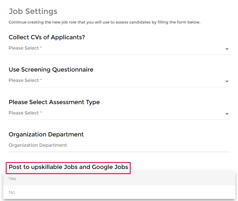This screenshot has height=201, width=238.
Task: Choose Yes in the open dropdown list
Action: click(x=12, y=179)
